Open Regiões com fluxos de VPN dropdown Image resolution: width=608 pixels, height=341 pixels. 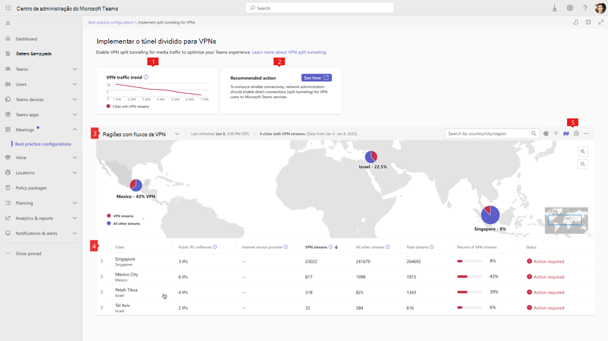(177, 134)
